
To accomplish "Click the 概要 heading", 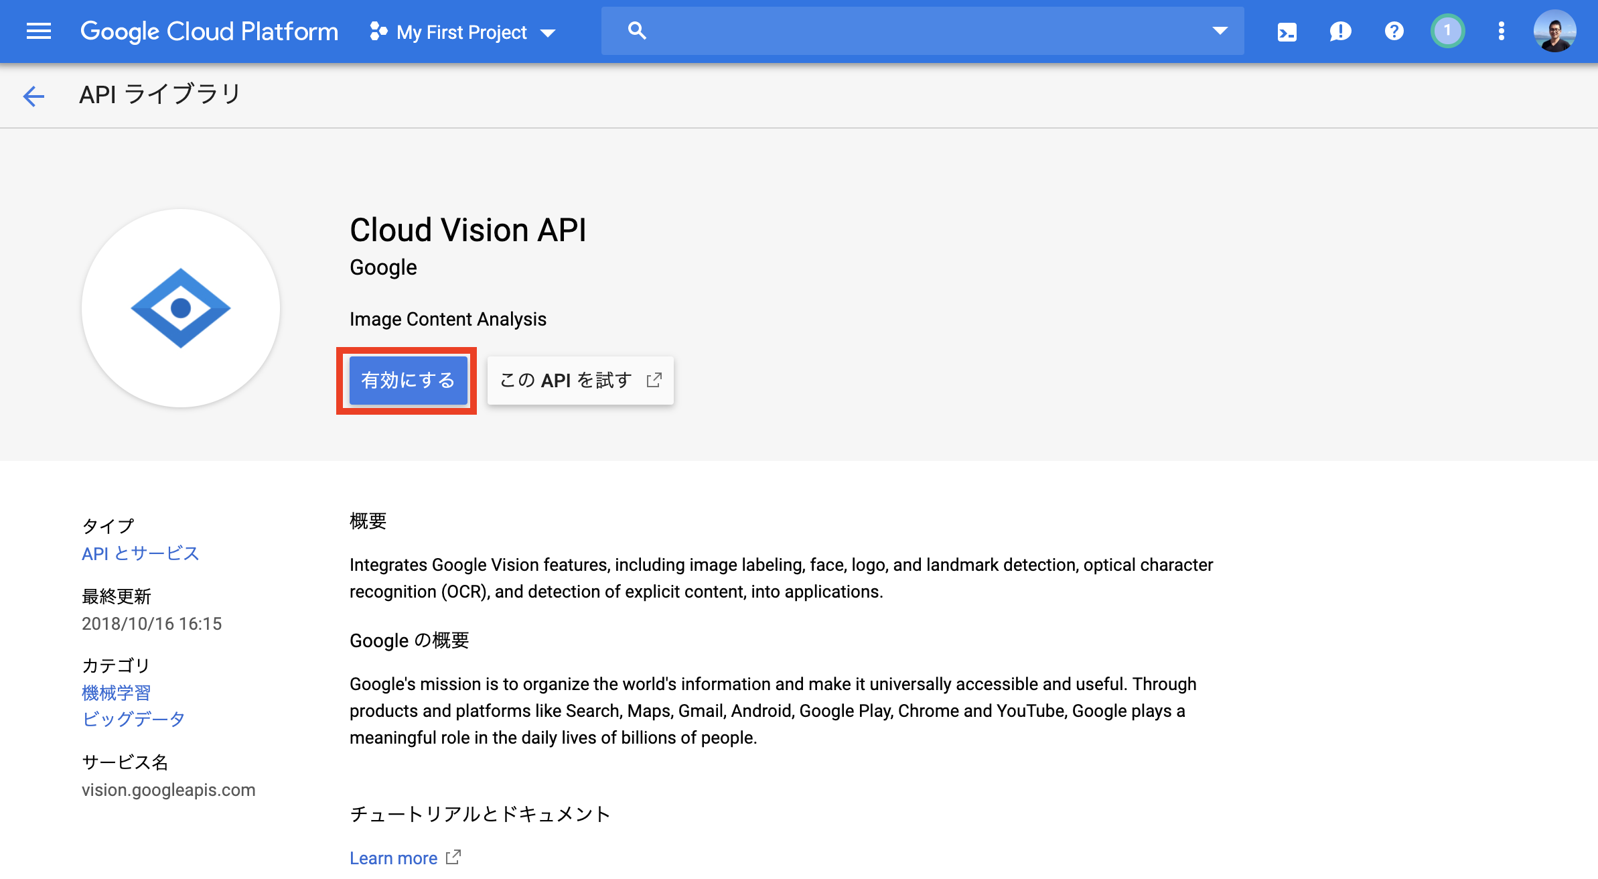I will click(368, 521).
